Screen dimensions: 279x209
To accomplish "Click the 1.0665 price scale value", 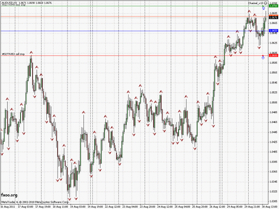I will click(274, 23).
